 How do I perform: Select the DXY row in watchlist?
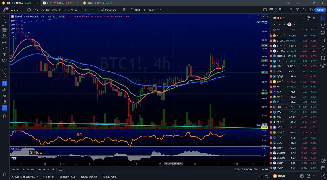(295, 117)
